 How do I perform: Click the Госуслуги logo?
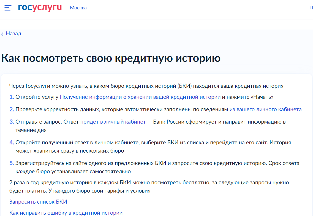coord(40,8)
